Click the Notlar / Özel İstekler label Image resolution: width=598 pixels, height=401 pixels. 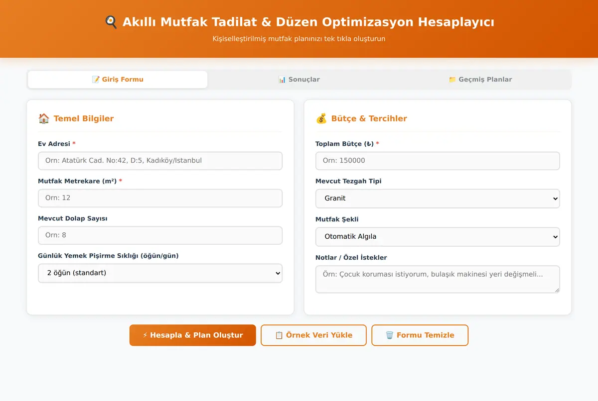tap(351, 258)
